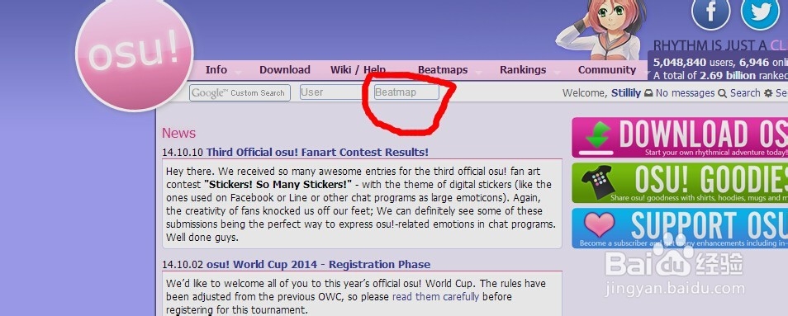This screenshot has height=316, width=788.
Task: Focus the User search field
Action: (331, 92)
